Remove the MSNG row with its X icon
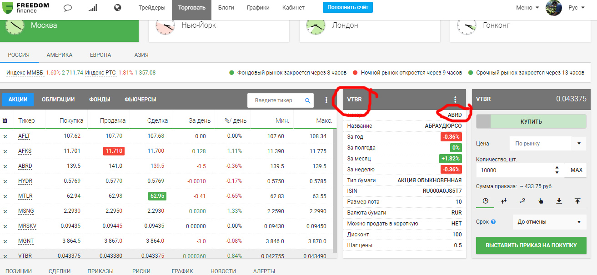 (x=5, y=211)
